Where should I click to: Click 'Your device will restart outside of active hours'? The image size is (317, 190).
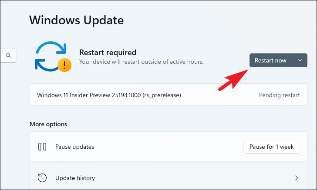[142, 62]
